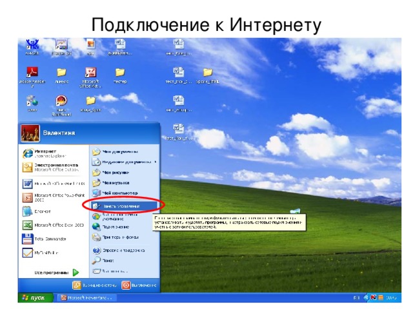Image resolution: width=413 pixels, height=309 pixels.
Task: Open Adobe Reader desktop shortcut
Action: 32,76
